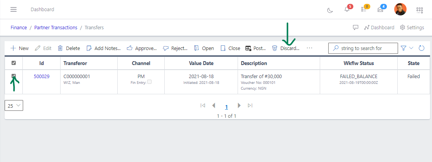Viewport: 432px width, 162px height.
Task: Click Discard in the toolbar
Action: [x=285, y=48]
